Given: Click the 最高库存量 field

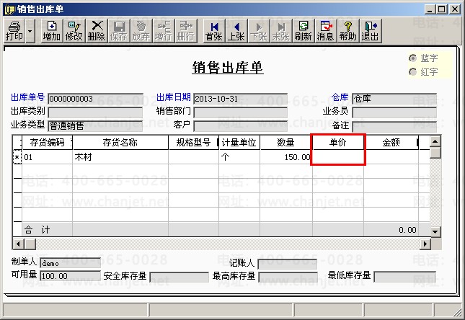Looking at the screenshot, I should pyautogui.click(x=288, y=277).
